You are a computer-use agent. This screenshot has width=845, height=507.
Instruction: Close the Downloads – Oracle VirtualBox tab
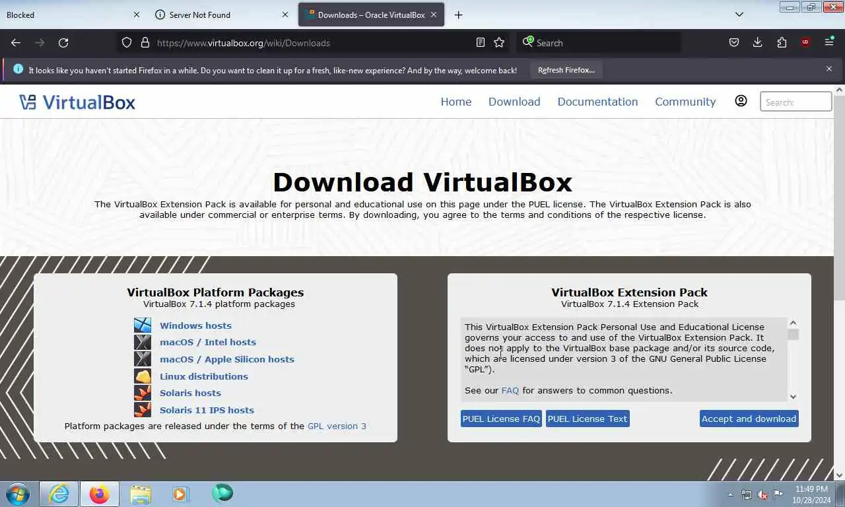click(x=434, y=15)
